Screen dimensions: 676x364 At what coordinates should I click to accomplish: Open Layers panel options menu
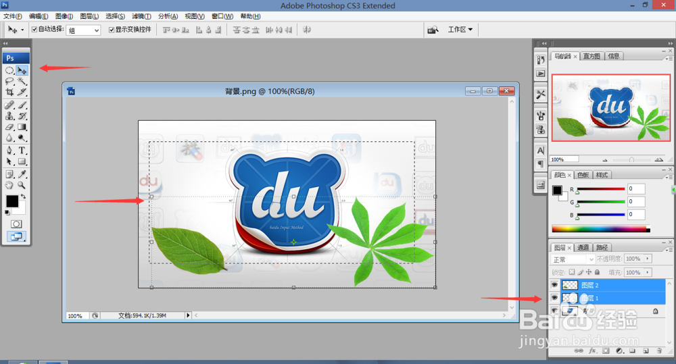[669, 250]
